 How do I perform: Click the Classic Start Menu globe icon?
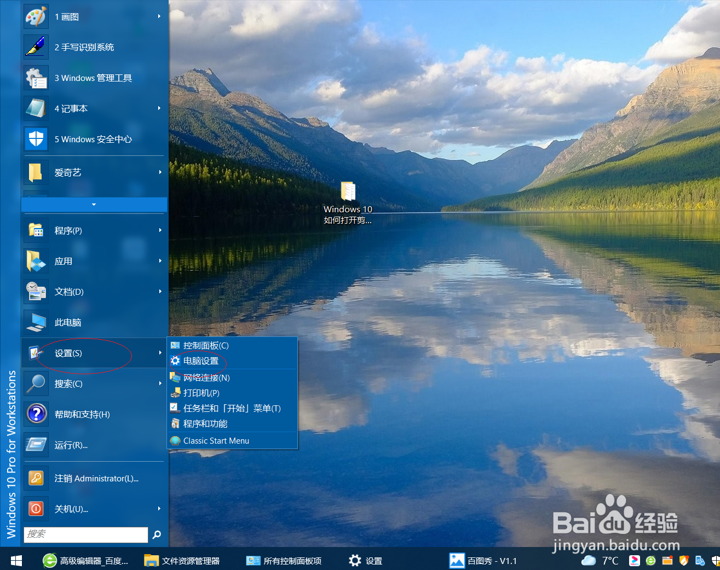[x=175, y=440]
